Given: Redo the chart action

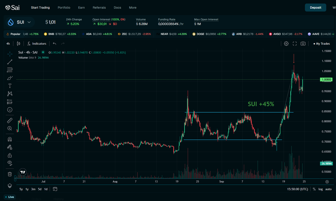Looking at the screenshot, I should click(63, 44).
